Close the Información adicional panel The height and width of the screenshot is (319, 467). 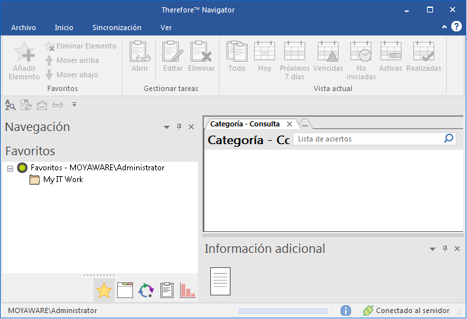457,249
